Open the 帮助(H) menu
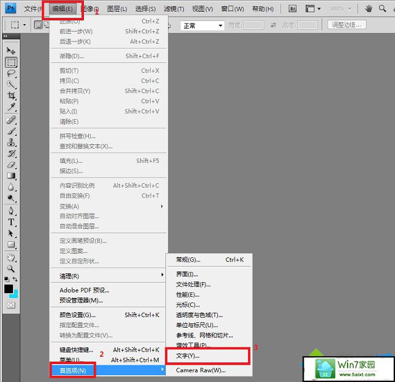 (263, 9)
